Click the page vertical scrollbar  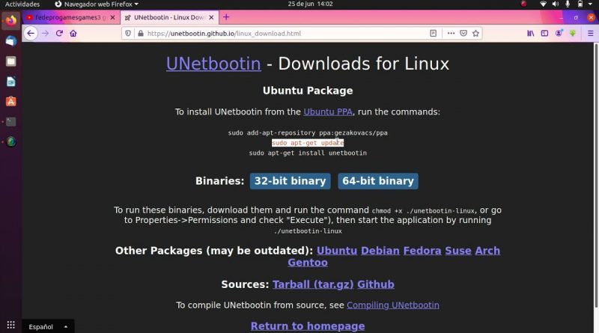tap(596, 176)
